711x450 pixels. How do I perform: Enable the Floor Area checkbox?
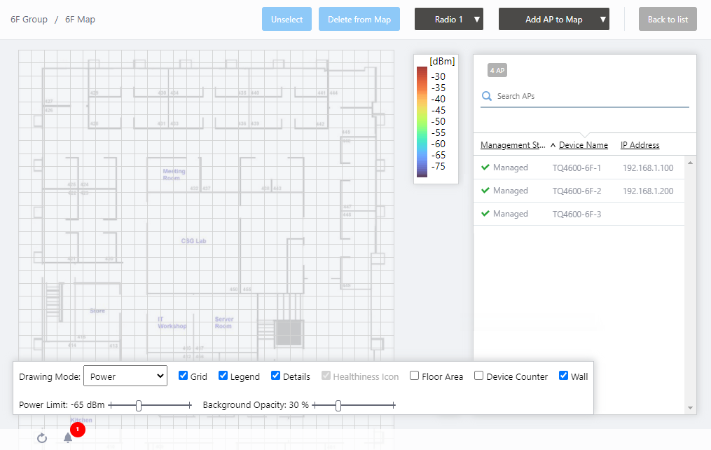pos(415,376)
